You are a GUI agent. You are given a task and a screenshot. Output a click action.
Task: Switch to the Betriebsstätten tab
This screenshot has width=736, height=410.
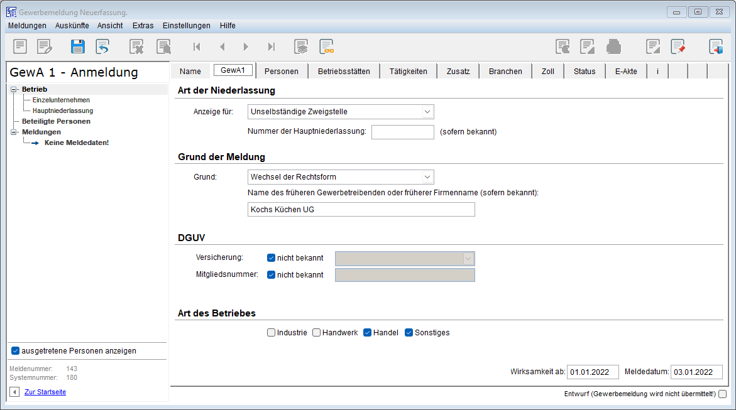pos(344,72)
